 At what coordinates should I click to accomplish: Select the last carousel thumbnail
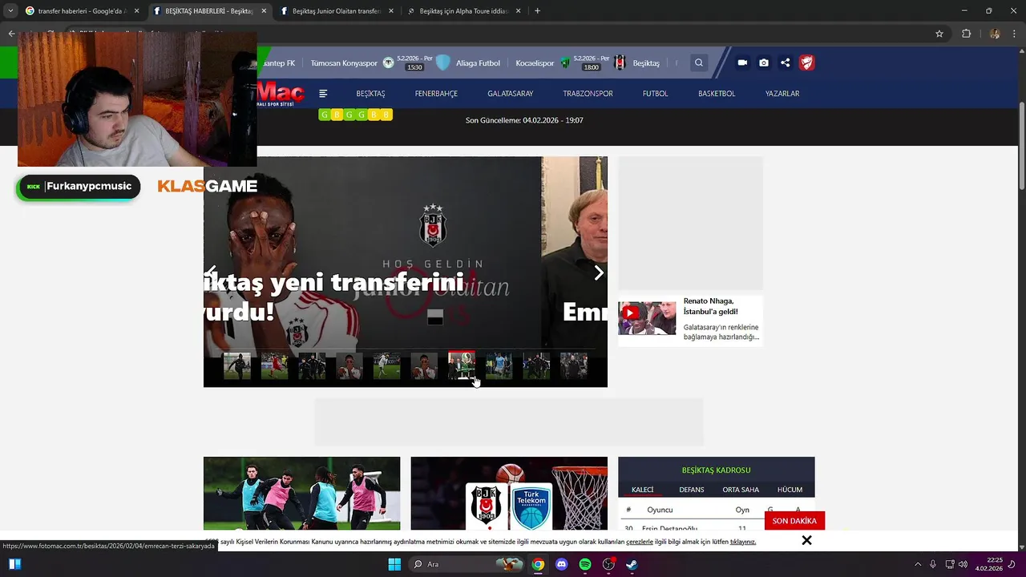[574, 365]
